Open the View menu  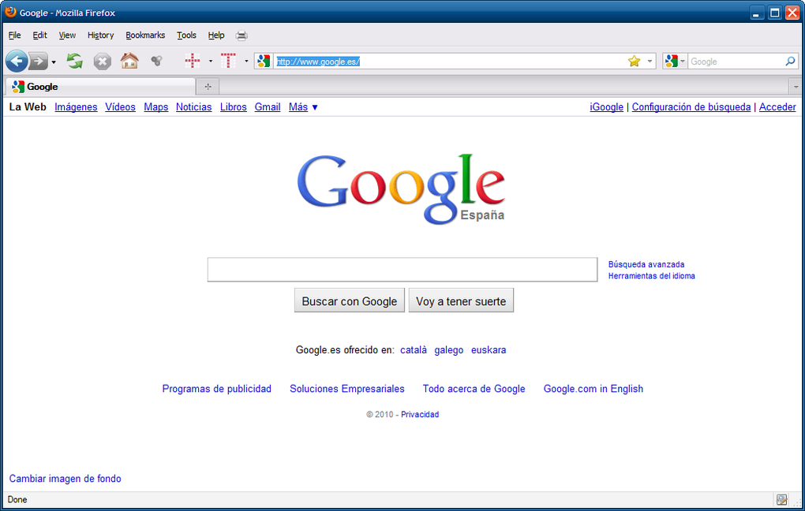coord(67,35)
